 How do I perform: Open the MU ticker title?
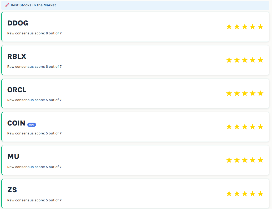coord(13,156)
